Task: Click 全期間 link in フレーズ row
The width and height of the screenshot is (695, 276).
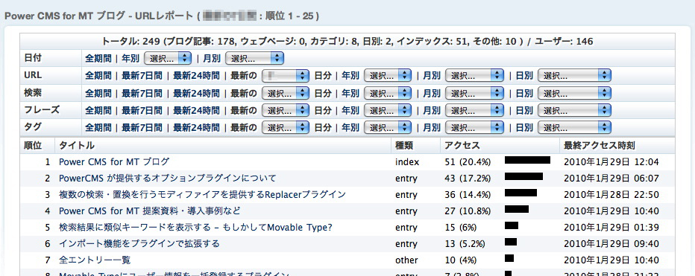Action: tap(98, 111)
